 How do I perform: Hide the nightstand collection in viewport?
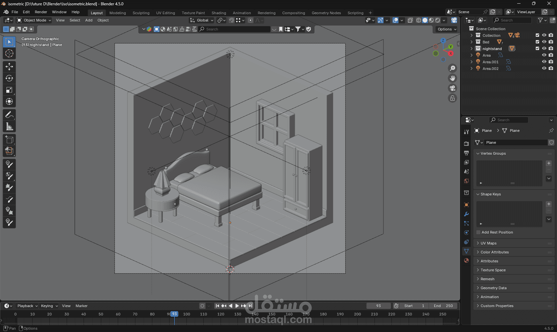(544, 49)
